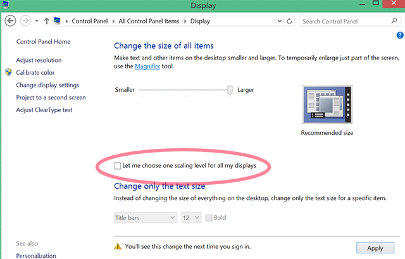Click the computer icon in address bar
This screenshot has height=259, width=405.
coord(57,21)
